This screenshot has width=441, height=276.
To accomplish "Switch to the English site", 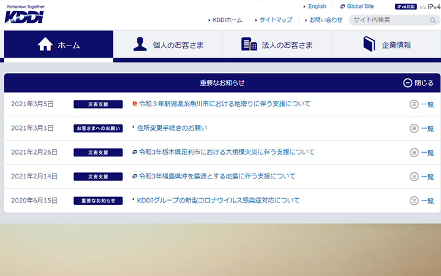I will click(317, 6).
